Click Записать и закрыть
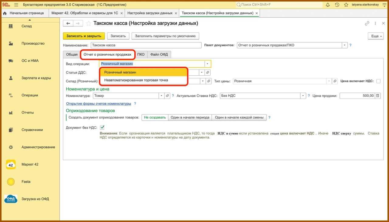This screenshot has width=389, height=222. coord(84,36)
